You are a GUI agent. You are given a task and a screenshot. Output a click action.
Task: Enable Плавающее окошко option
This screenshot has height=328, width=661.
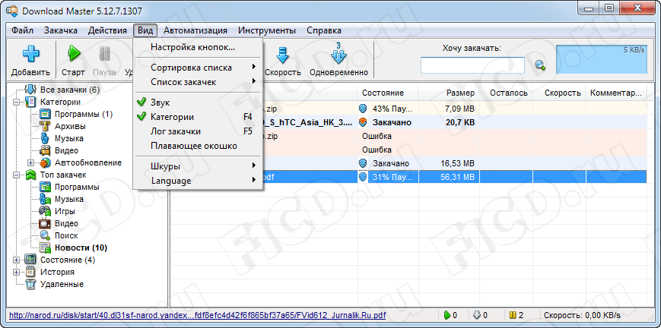tap(197, 146)
